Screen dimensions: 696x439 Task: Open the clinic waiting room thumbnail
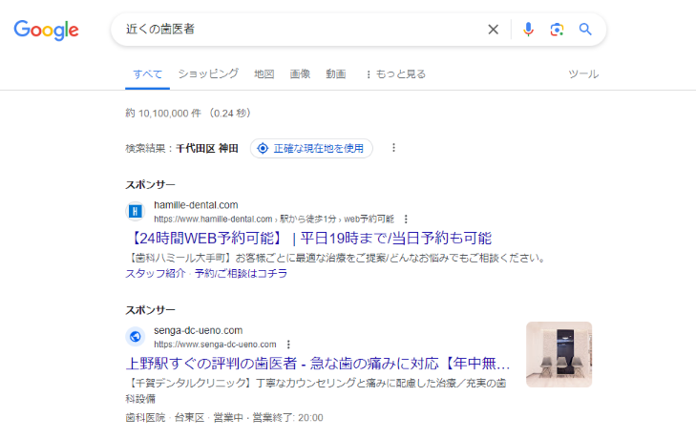559,355
